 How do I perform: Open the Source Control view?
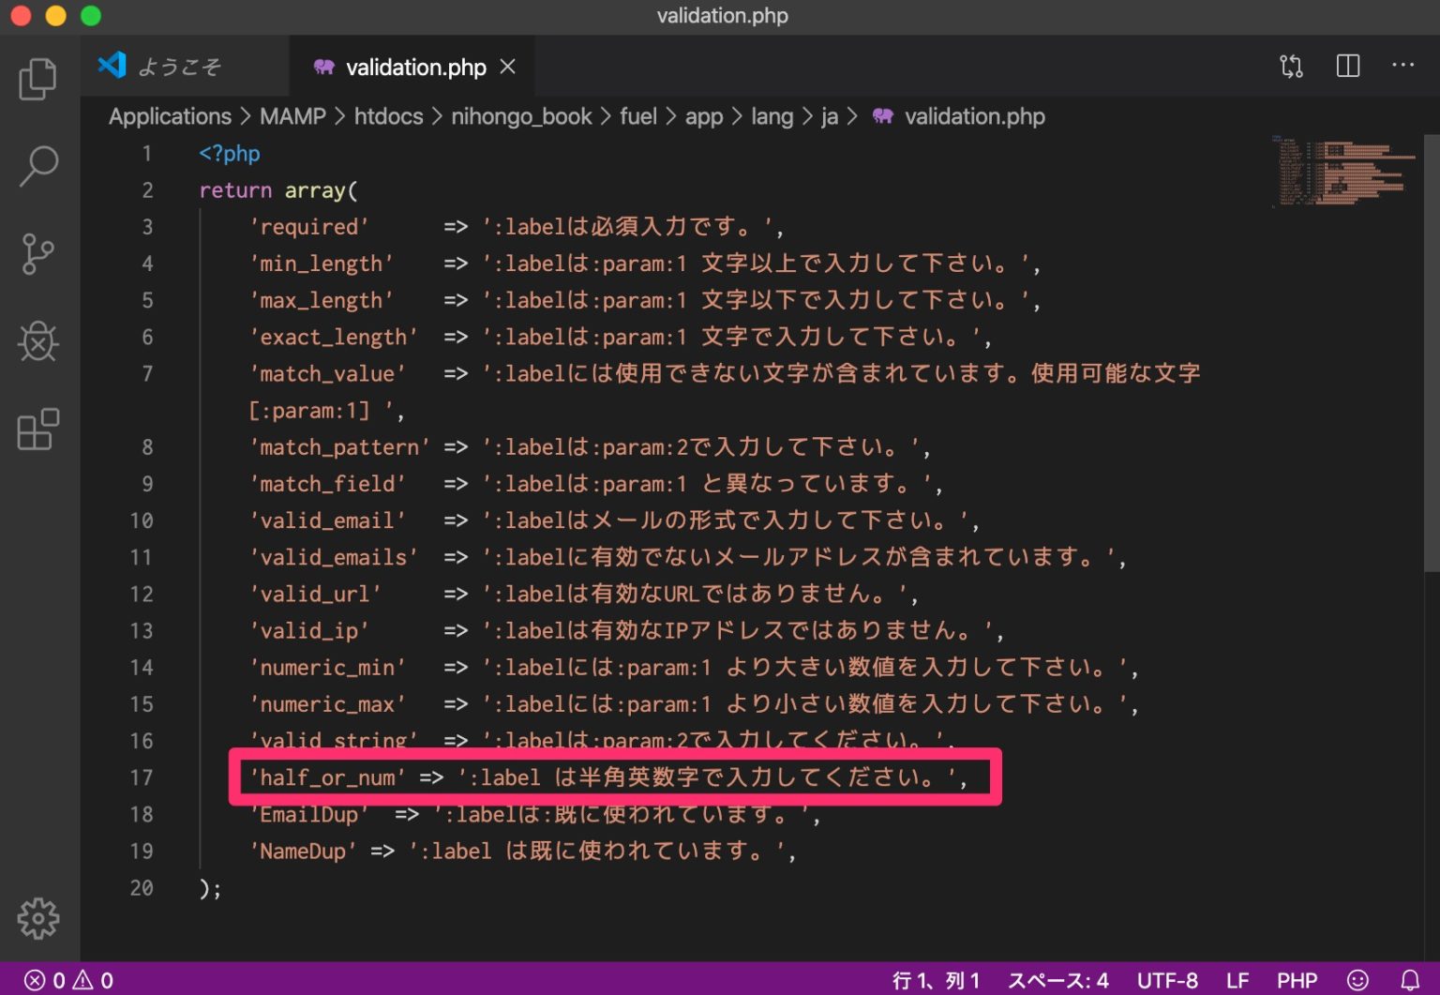pos(37,253)
